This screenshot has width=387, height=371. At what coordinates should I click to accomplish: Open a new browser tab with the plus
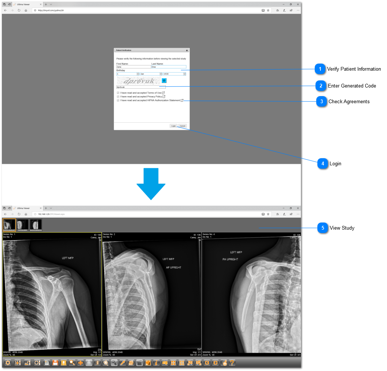pos(46,4)
